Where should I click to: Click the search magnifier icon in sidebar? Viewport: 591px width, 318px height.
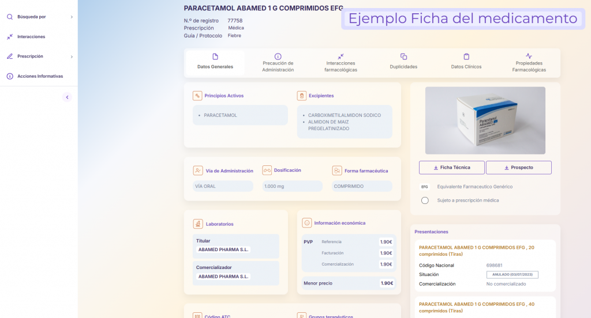[10, 17]
